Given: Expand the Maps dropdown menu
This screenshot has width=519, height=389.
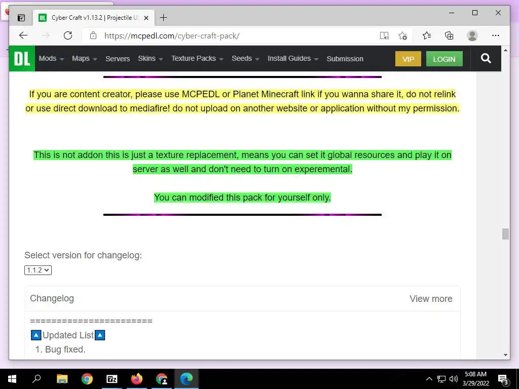Looking at the screenshot, I should coord(85,59).
